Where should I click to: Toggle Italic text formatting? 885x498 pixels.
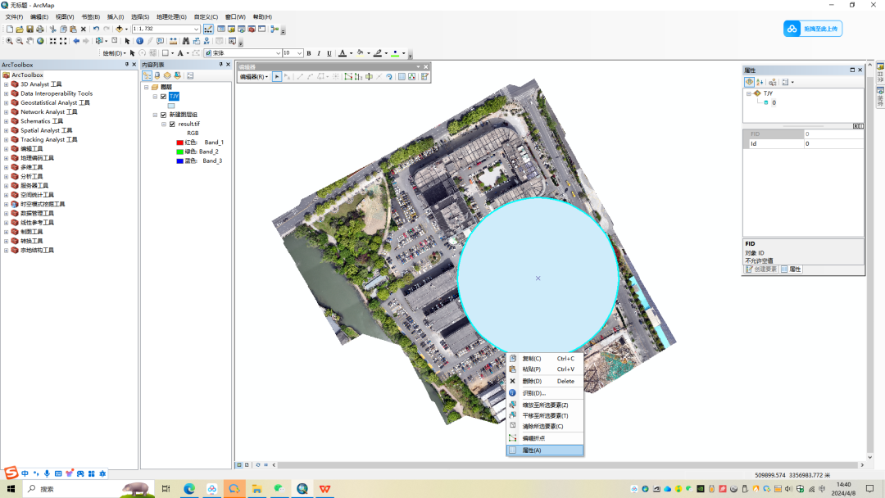pos(319,53)
